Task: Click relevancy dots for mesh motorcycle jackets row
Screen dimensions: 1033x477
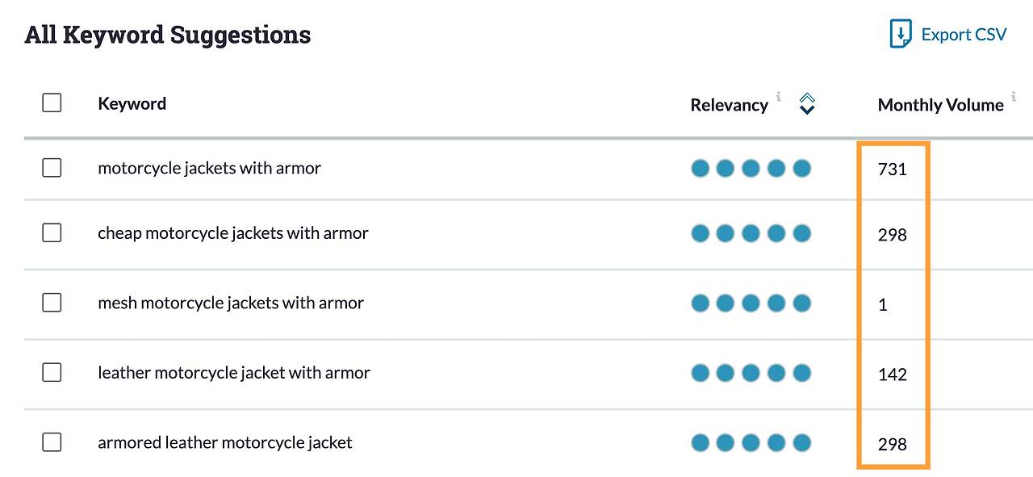Action: [x=751, y=303]
